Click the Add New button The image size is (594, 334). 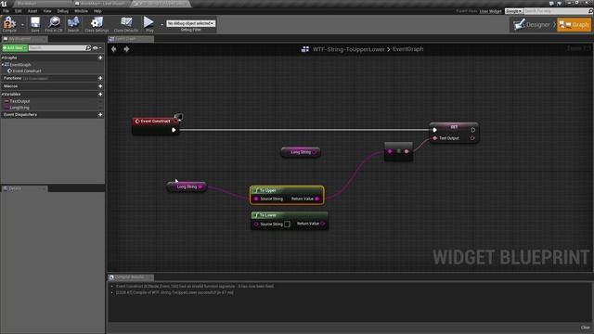click(x=15, y=47)
